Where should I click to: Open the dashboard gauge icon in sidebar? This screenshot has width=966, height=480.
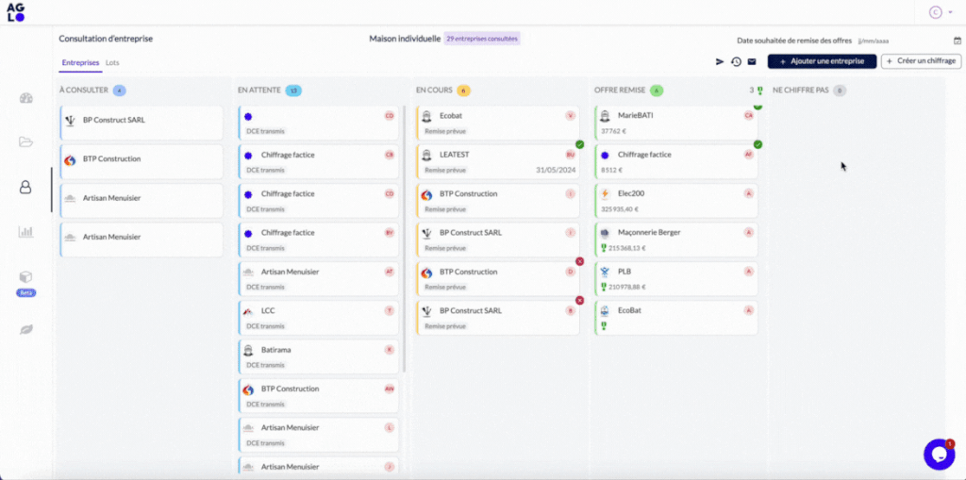(25, 98)
